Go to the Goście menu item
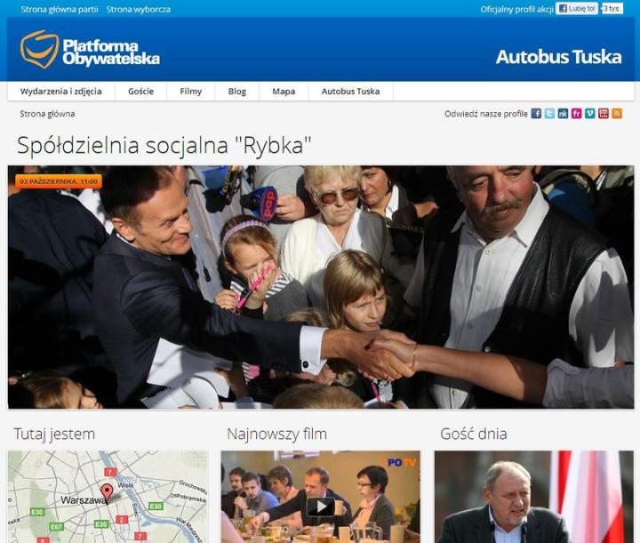 tap(140, 92)
